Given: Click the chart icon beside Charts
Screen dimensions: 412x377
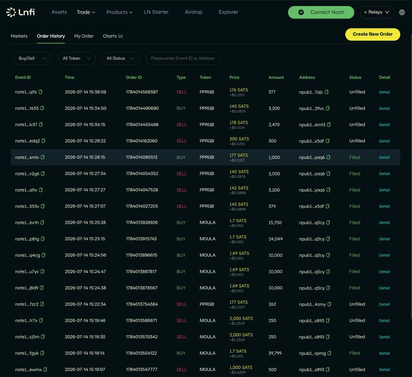Looking at the screenshot, I should point(121,36).
